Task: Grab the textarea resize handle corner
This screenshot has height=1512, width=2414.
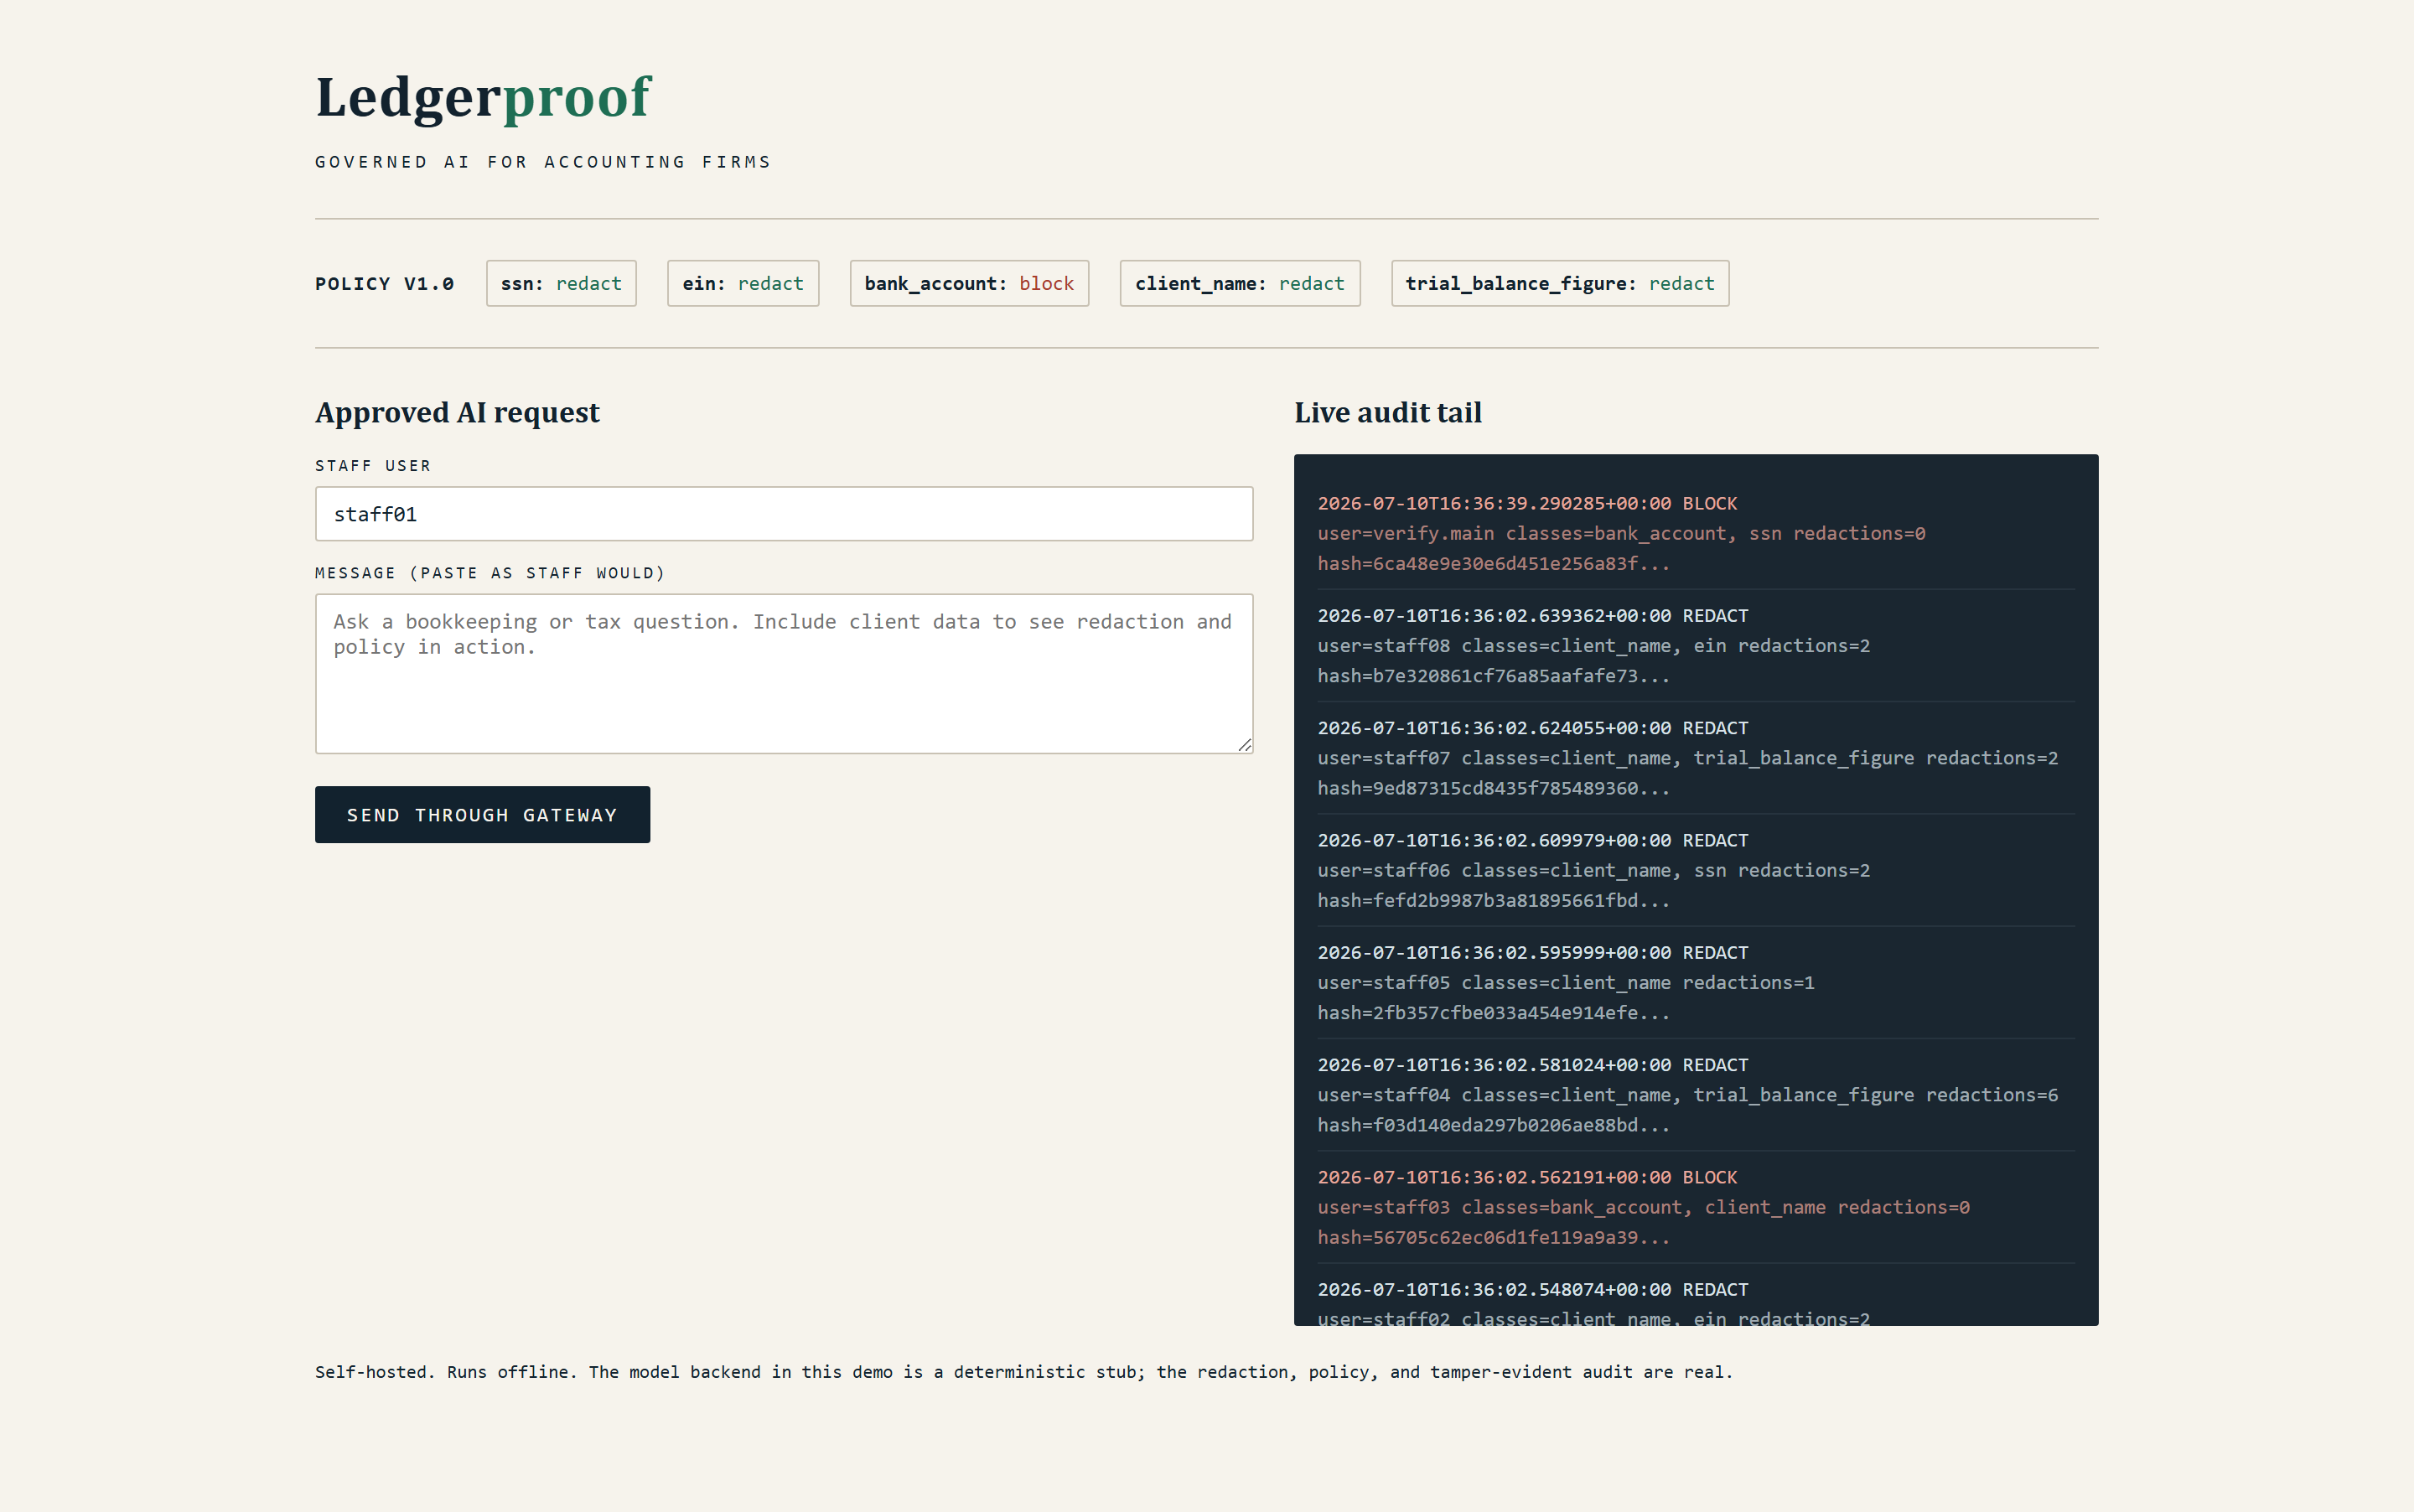Action: [1244, 745]
